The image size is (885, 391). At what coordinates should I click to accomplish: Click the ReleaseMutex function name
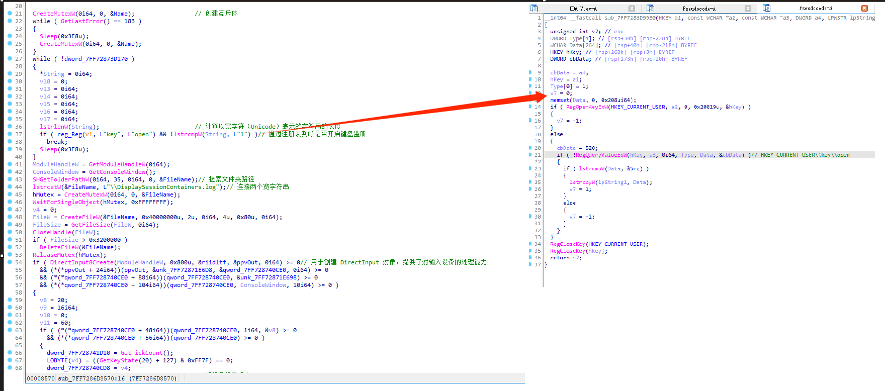[54, 255]
